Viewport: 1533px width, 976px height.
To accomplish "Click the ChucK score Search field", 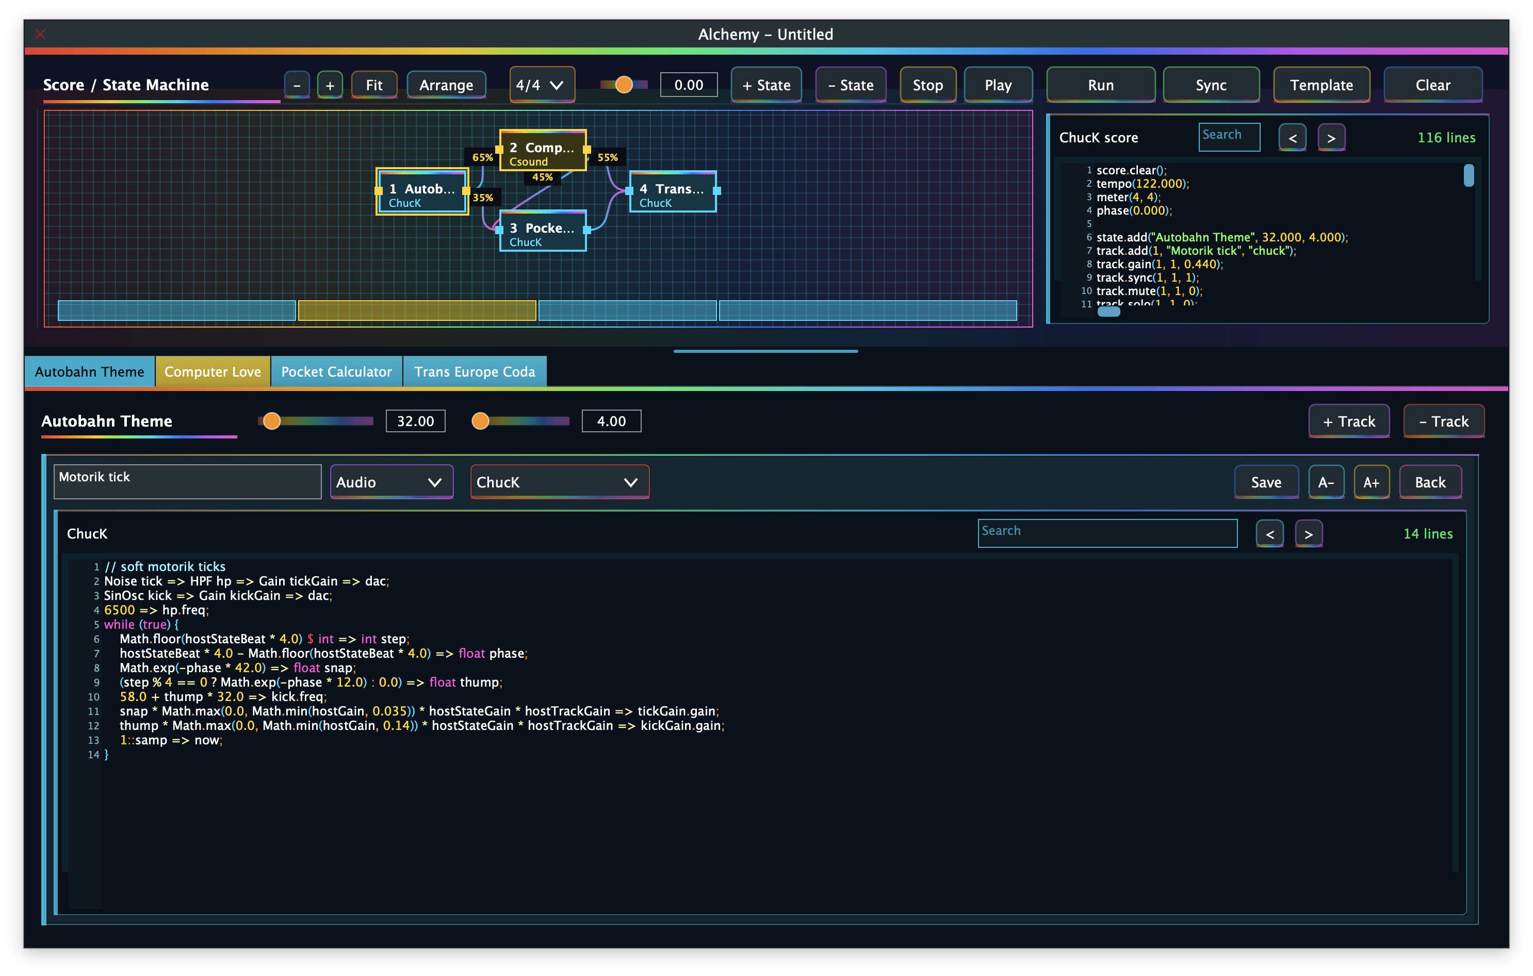I will pos(1229,137).
